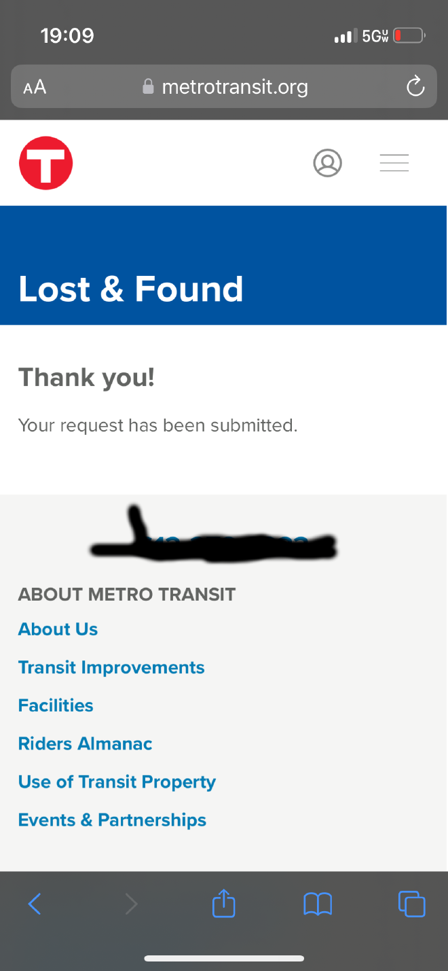448x971 pixels.
Task: Tap the battery indicator in the status bar
Action: 408,35
